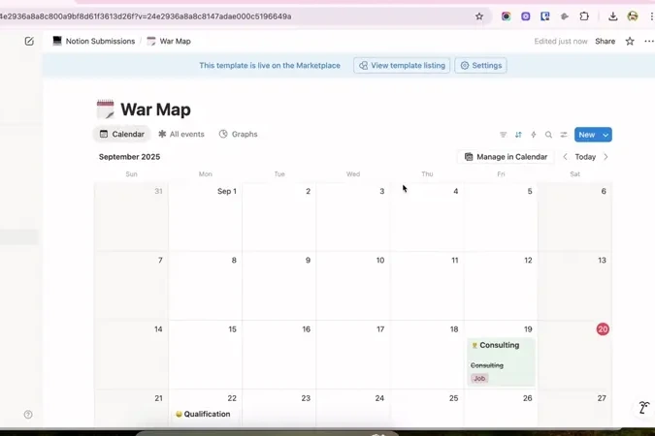The width and height of the screenshot is (655, 436).
Task: Click the round colorful extension icon
Action: tap(506, 16)
